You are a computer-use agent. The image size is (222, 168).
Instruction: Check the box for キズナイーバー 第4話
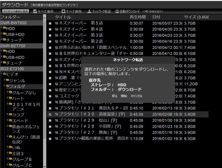tap(50, 29)
